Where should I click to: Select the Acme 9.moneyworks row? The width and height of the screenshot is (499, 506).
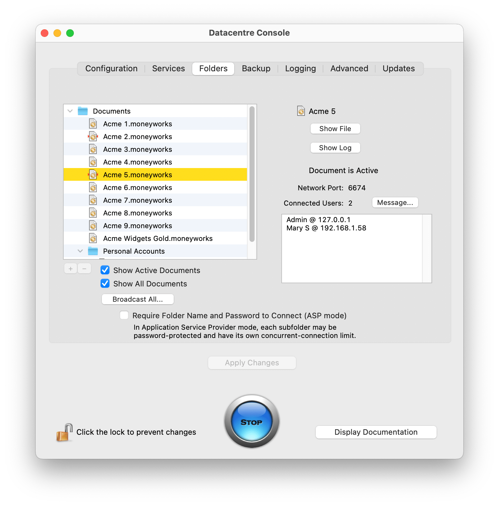[x=155, y=225]
